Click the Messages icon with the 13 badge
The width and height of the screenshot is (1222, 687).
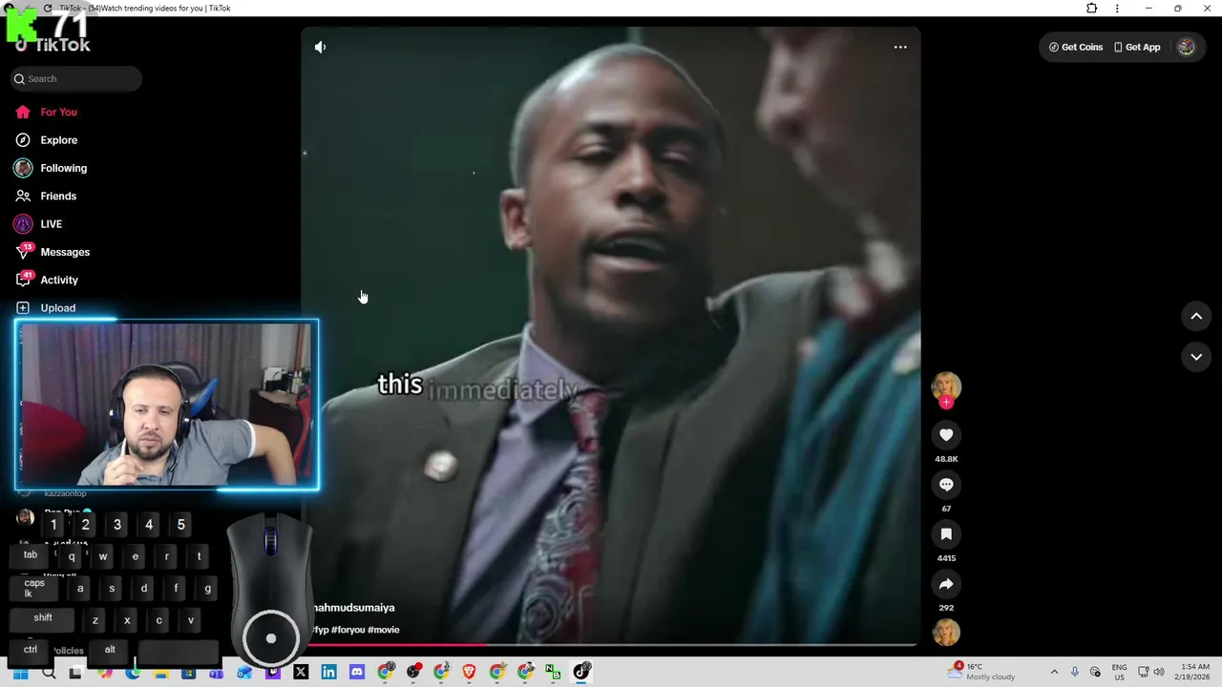(24, 252)
